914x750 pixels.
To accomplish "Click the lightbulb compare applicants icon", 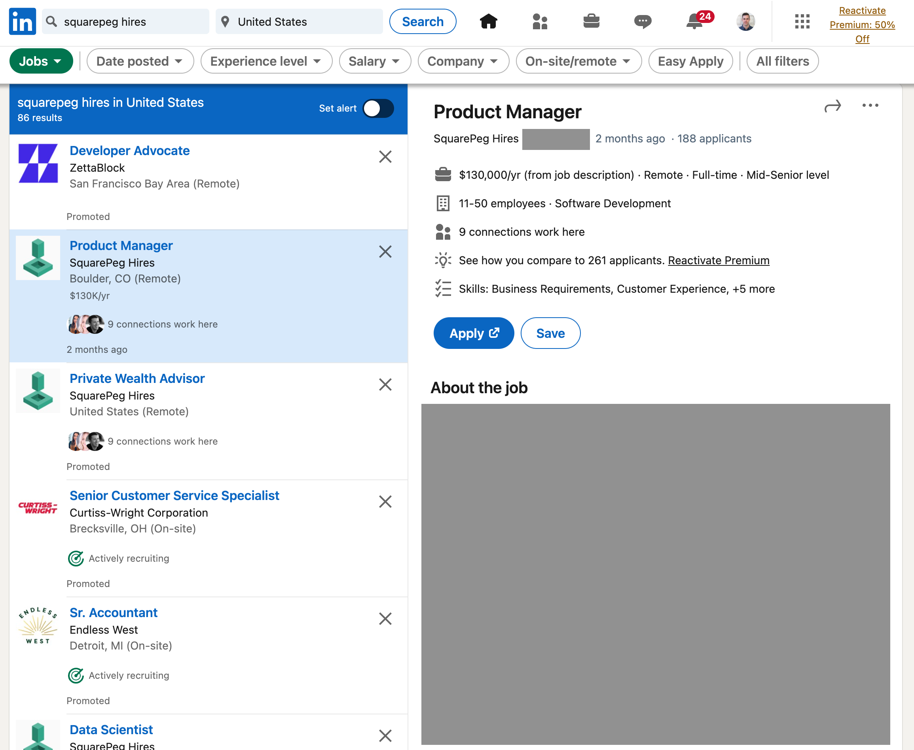I will (x=443, y=260).
